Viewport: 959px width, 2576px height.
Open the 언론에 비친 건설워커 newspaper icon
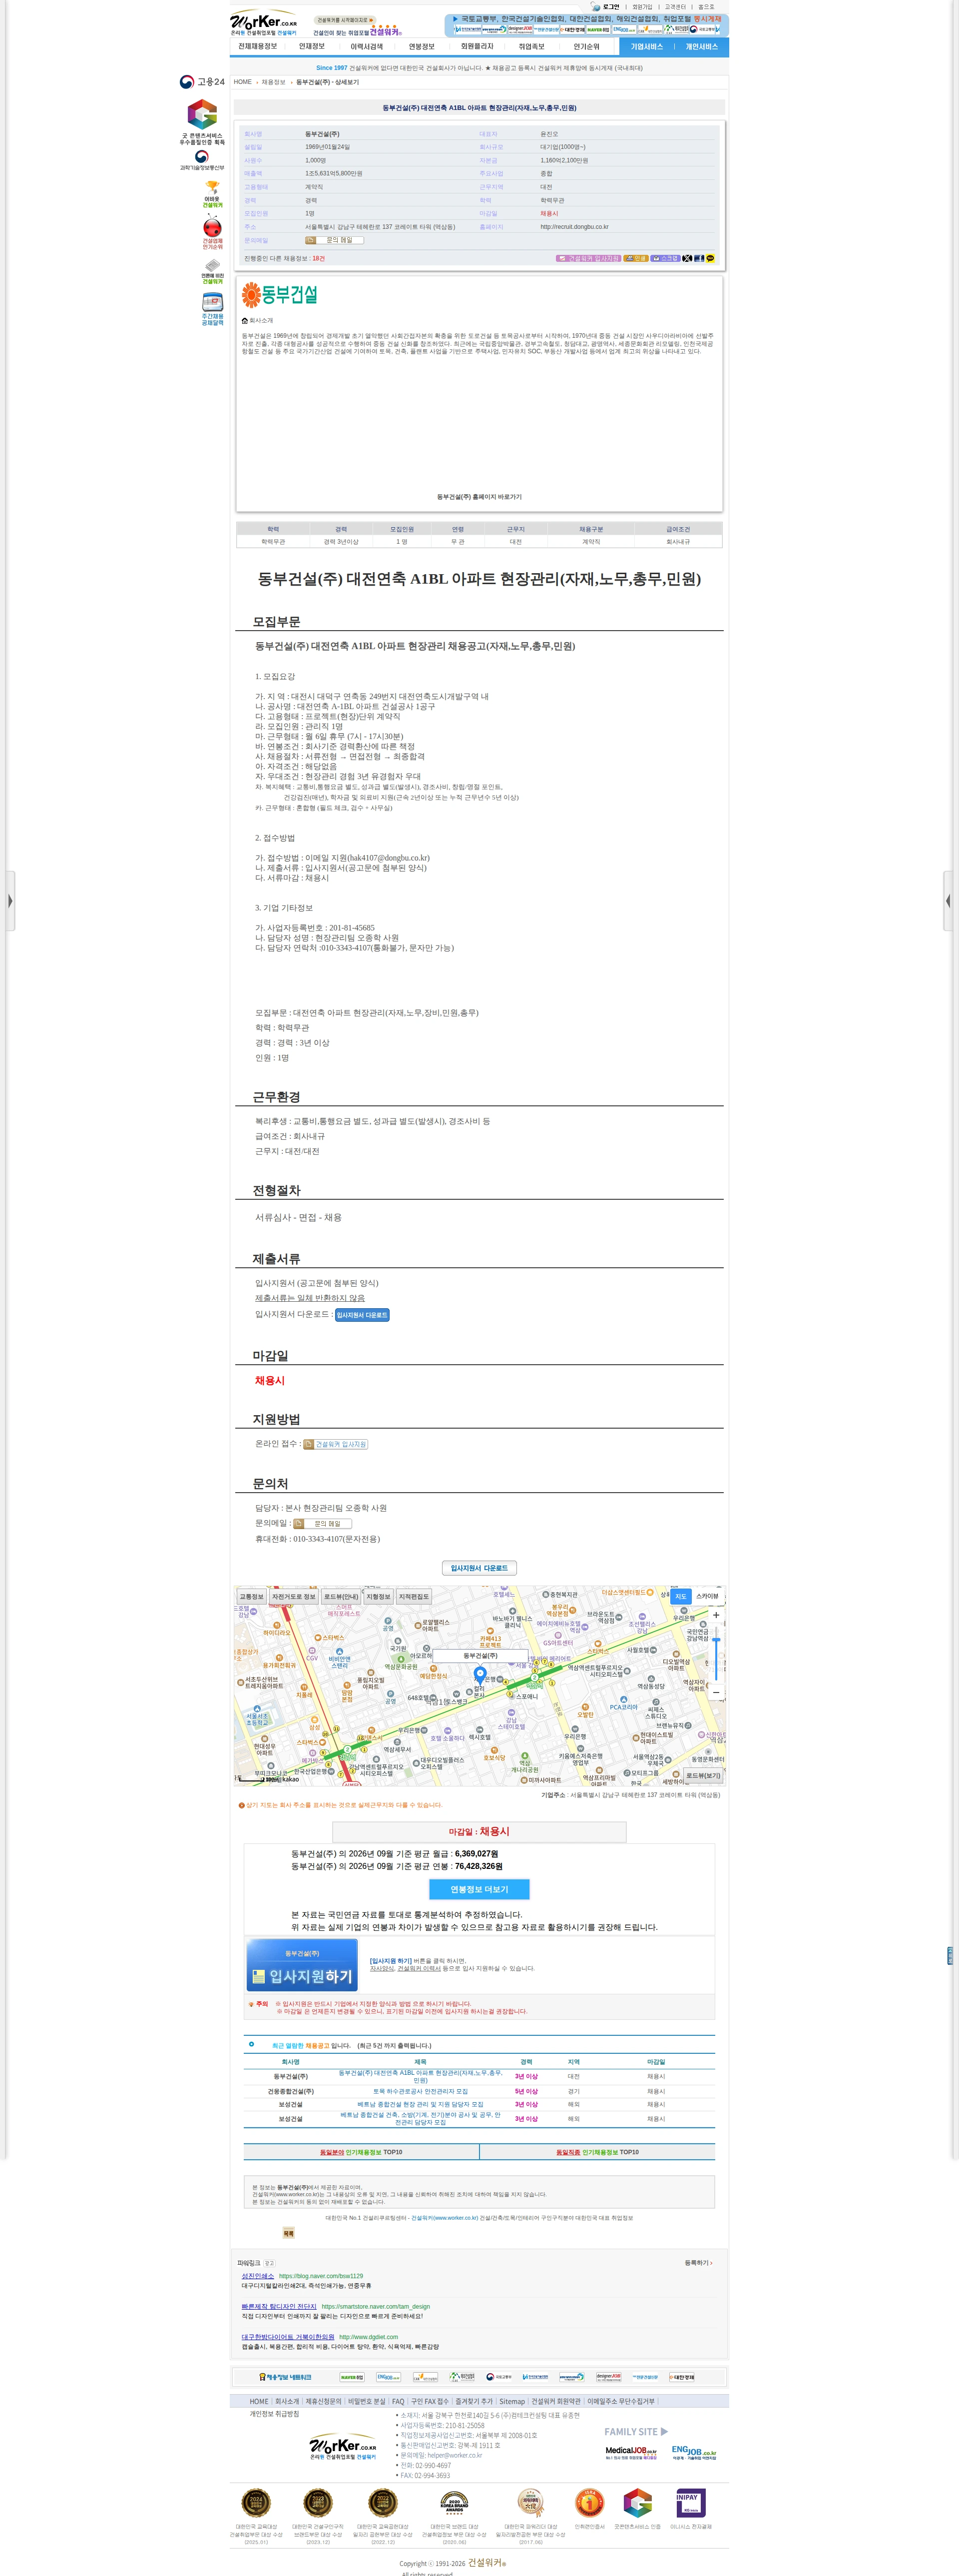pos(212,273)
